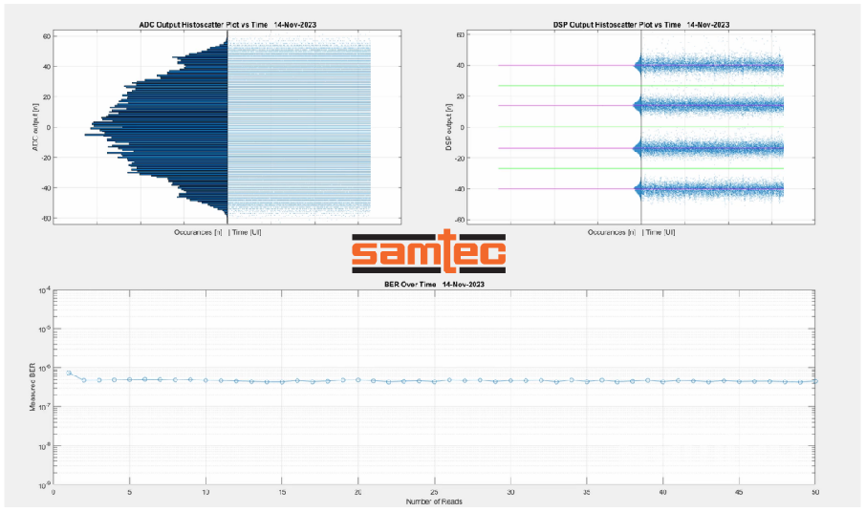This screenshot has height=512, width=866.
Task: Click the BER marker at read 25
Action: (434, 382)
